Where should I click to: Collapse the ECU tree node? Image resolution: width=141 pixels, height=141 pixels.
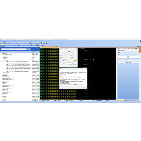pos(3,59)
